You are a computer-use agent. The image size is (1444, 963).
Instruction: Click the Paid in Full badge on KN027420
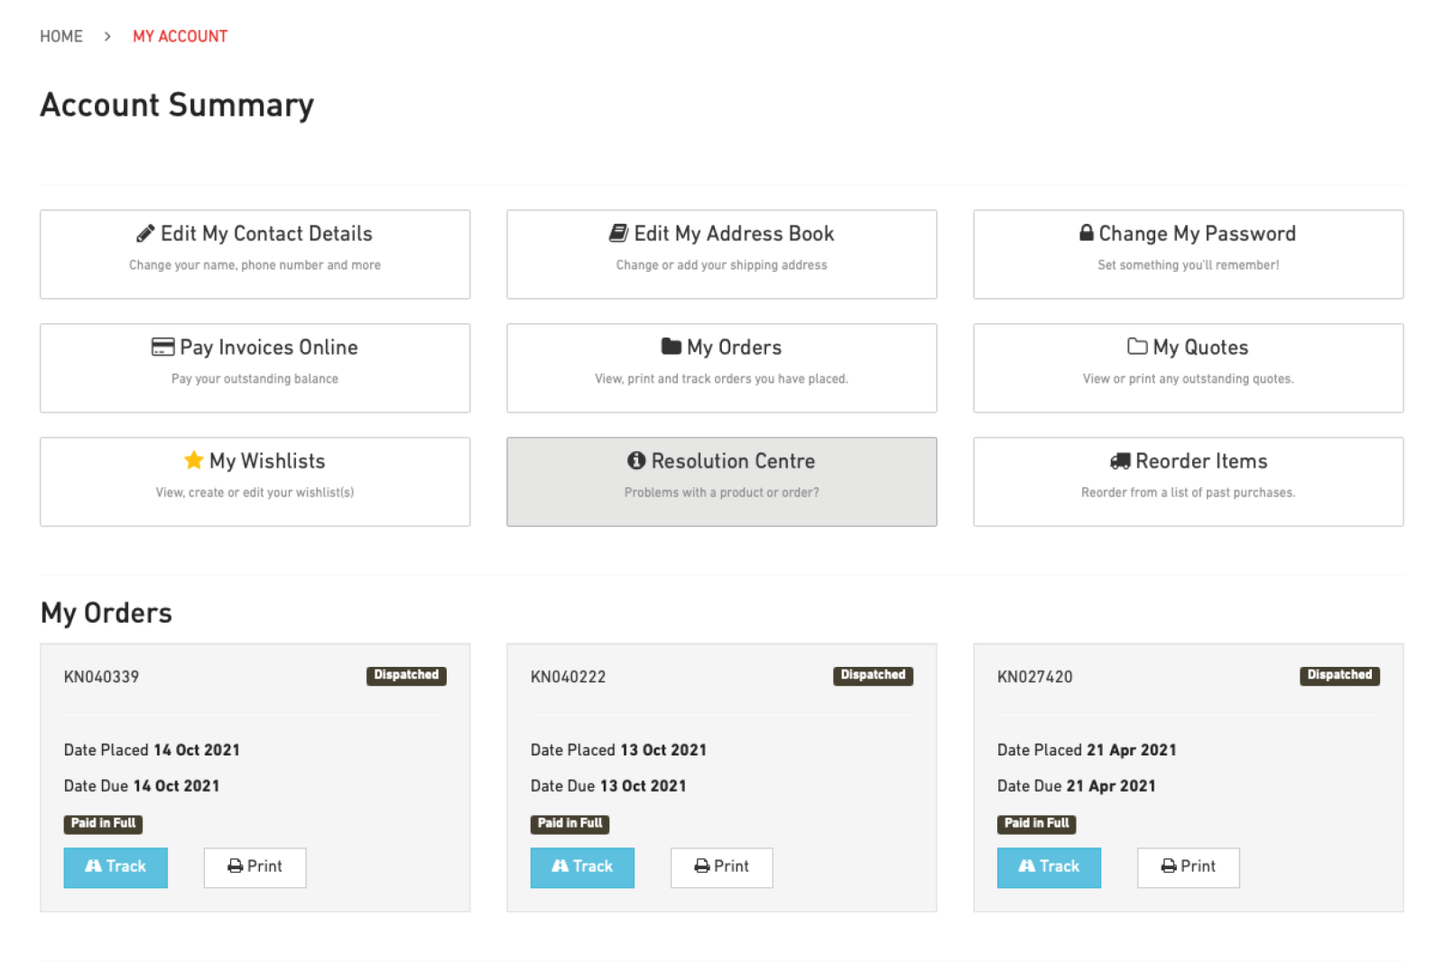click(1036, 824)
